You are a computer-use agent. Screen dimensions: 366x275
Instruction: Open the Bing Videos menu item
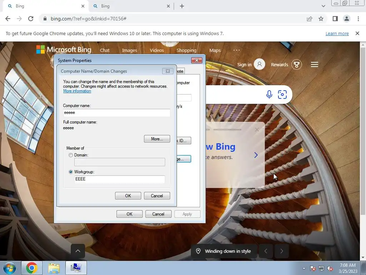pyautogui.click(x=157, y=50)
